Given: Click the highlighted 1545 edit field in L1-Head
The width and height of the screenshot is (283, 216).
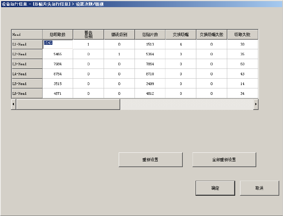Looking at the screenshot, I should (x=58, y=44).
